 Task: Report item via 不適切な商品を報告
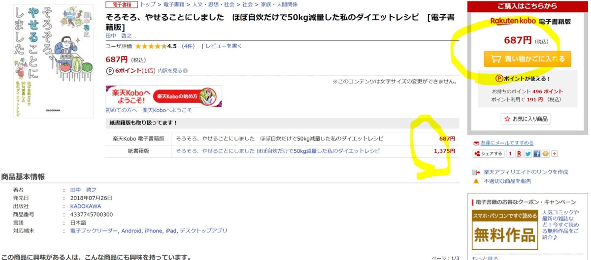pos(507,181)
